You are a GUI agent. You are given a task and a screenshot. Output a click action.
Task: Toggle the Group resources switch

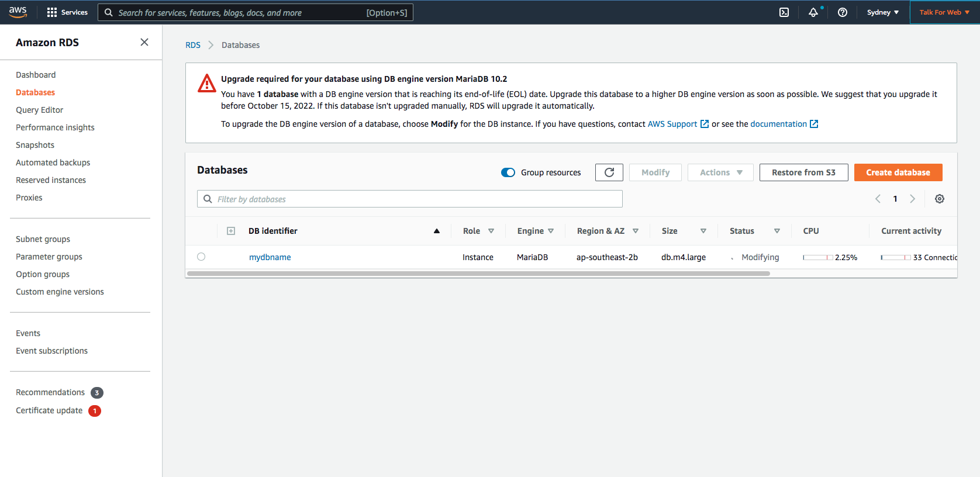coord(508,172)
